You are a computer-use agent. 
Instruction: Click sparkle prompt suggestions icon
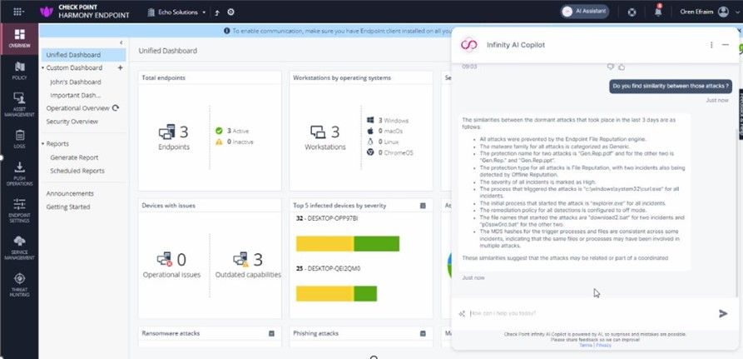462,313
